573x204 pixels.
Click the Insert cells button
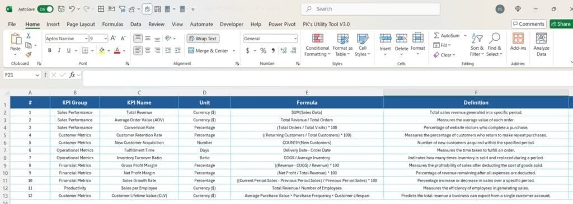coord(385,45)
